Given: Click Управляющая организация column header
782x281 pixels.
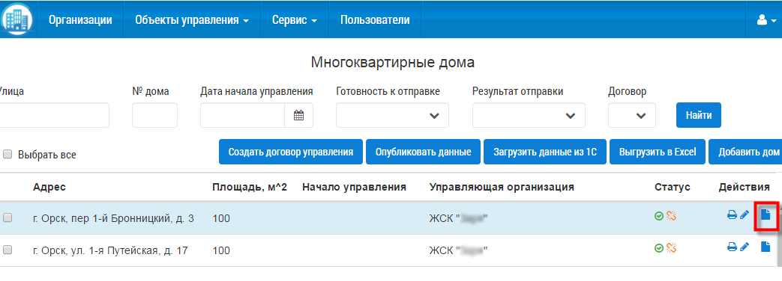Looking at the screenshot, I should [502, 188].
